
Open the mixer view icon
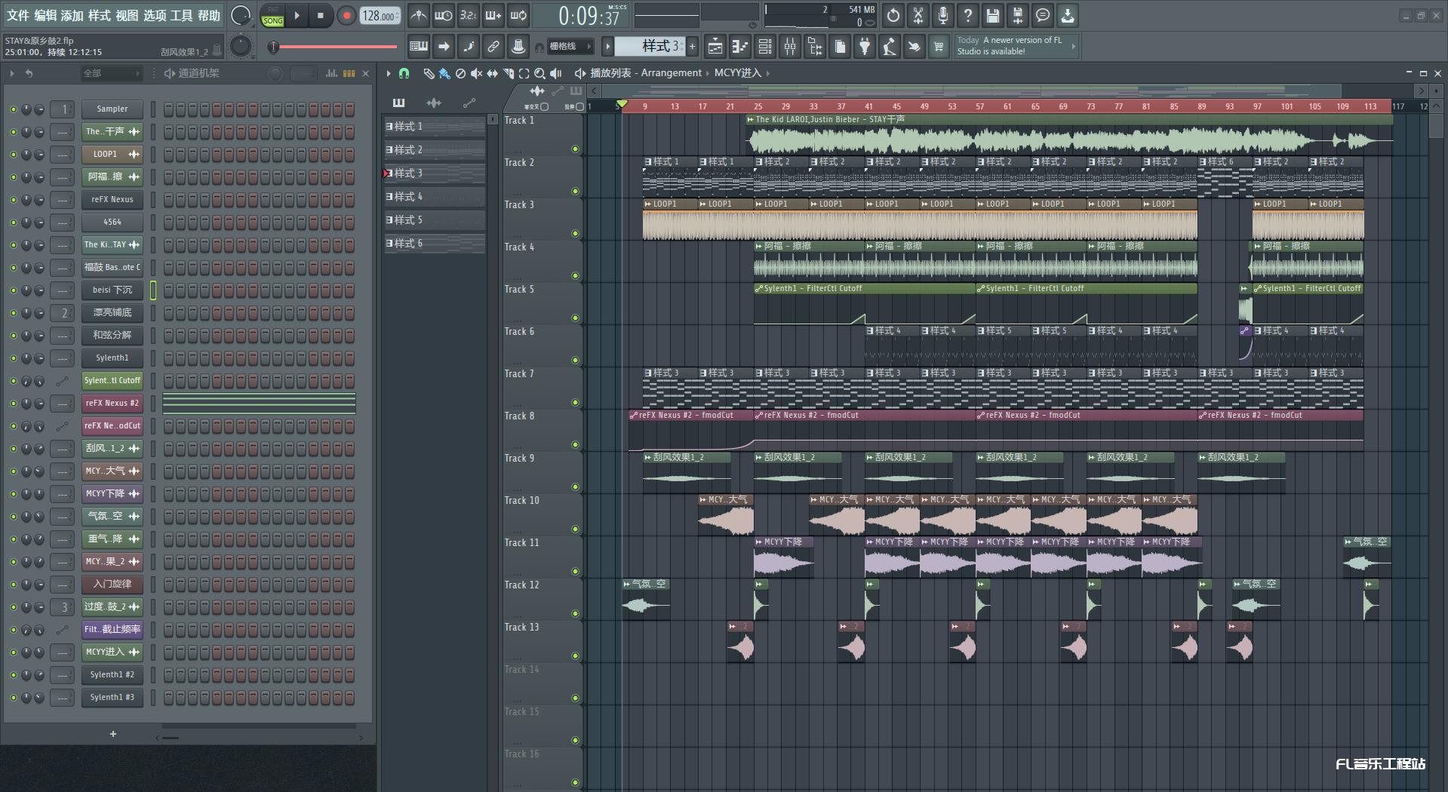(790, 47)
